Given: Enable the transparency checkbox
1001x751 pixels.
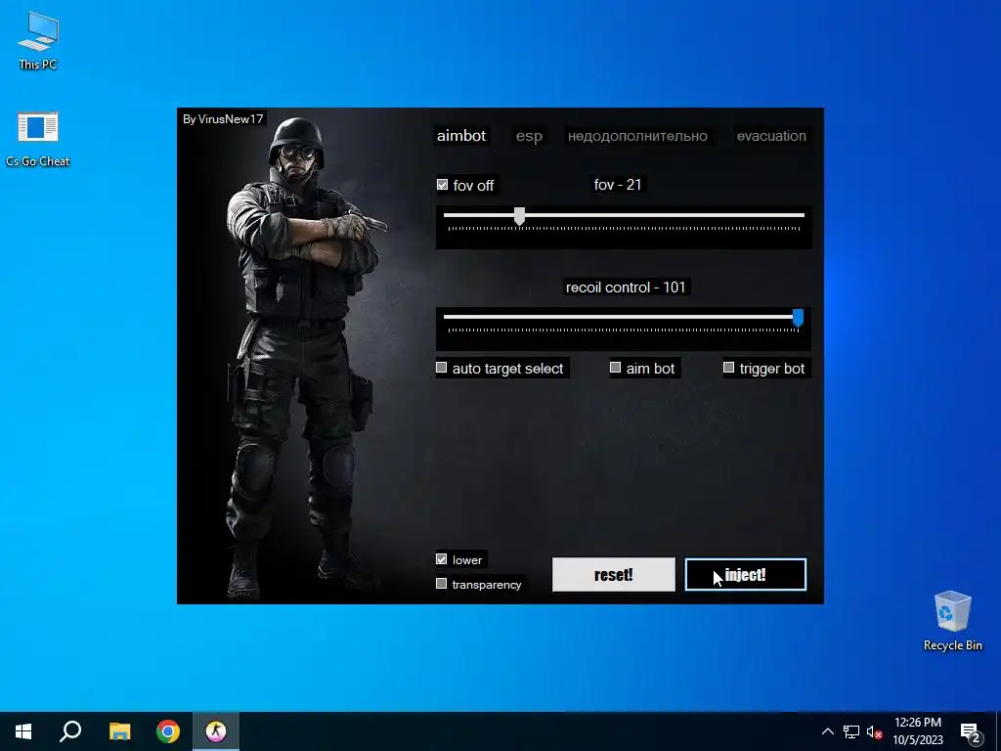Looking at the screenshot, I should point(441,583).
